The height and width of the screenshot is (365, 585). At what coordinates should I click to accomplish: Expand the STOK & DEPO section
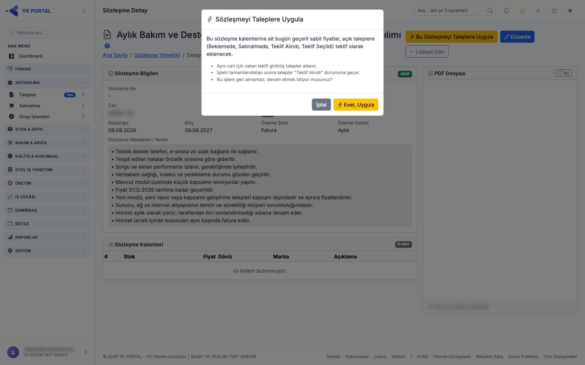tap(48, 129)
